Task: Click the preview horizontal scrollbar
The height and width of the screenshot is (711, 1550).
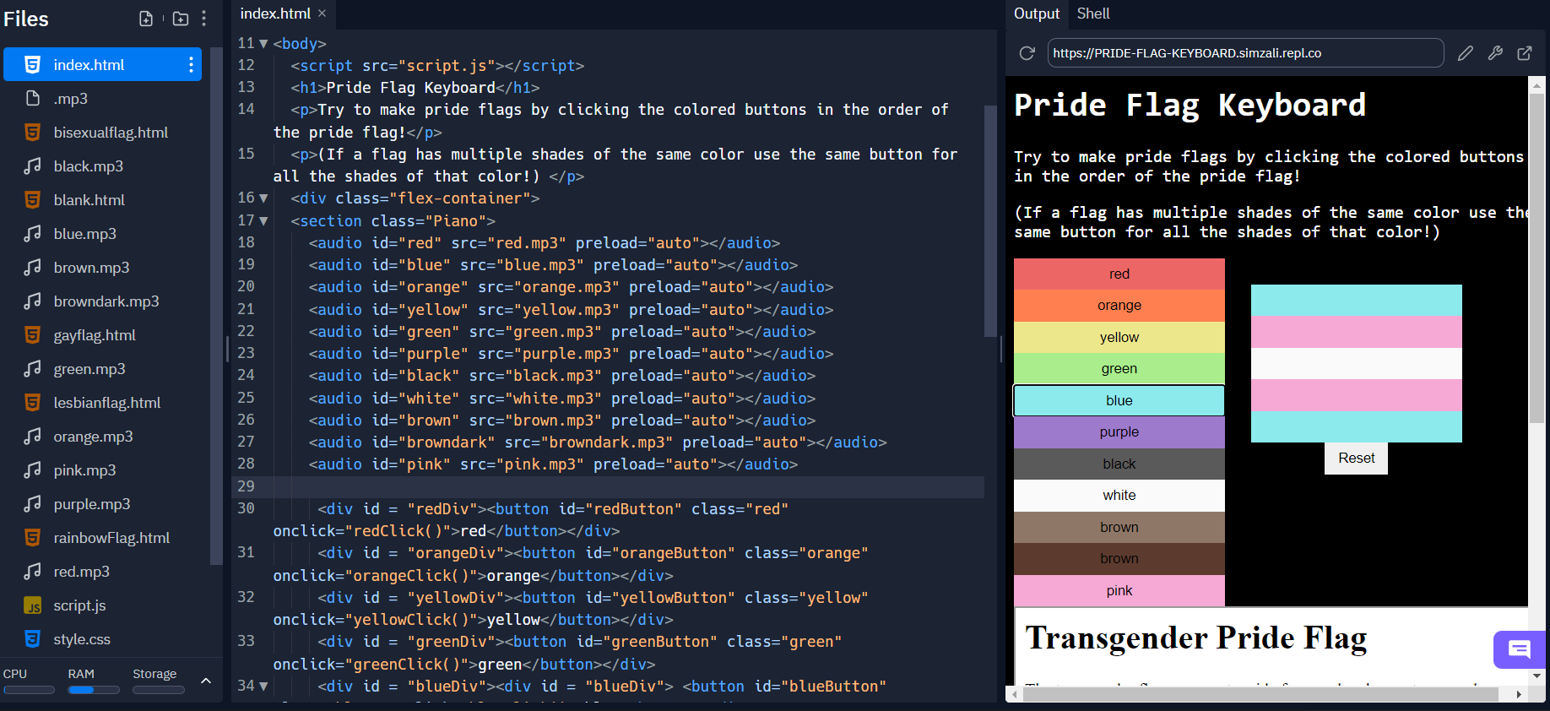Action: click(1260, 695)
